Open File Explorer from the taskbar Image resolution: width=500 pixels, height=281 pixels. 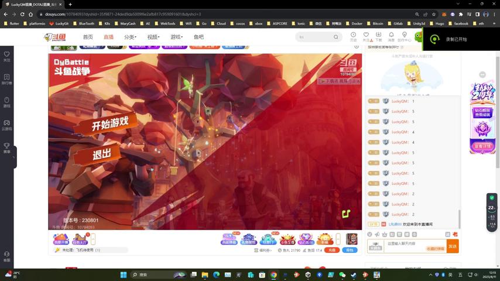(x=205, y=275)
